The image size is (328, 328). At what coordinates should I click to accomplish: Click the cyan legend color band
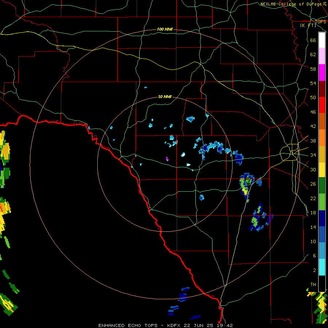322,267
